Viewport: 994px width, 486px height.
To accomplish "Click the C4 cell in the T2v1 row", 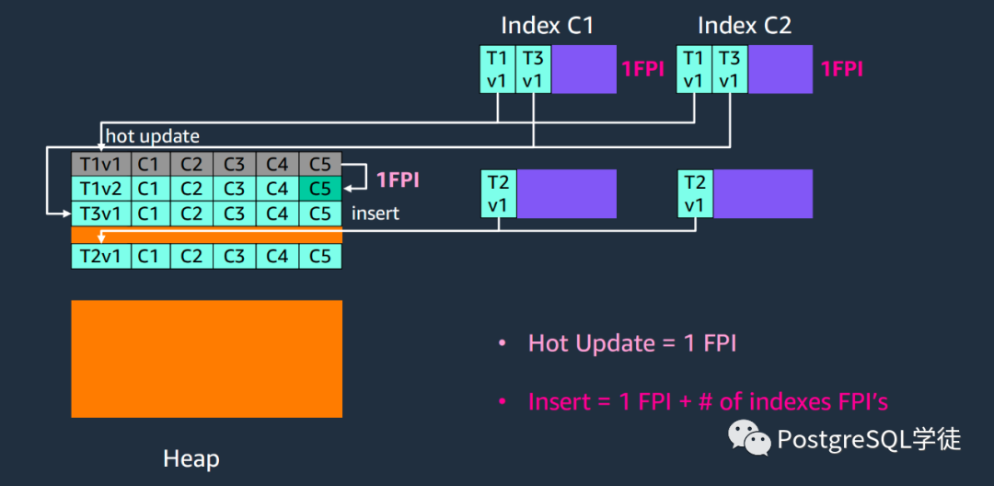I will (x=277, y=257).
